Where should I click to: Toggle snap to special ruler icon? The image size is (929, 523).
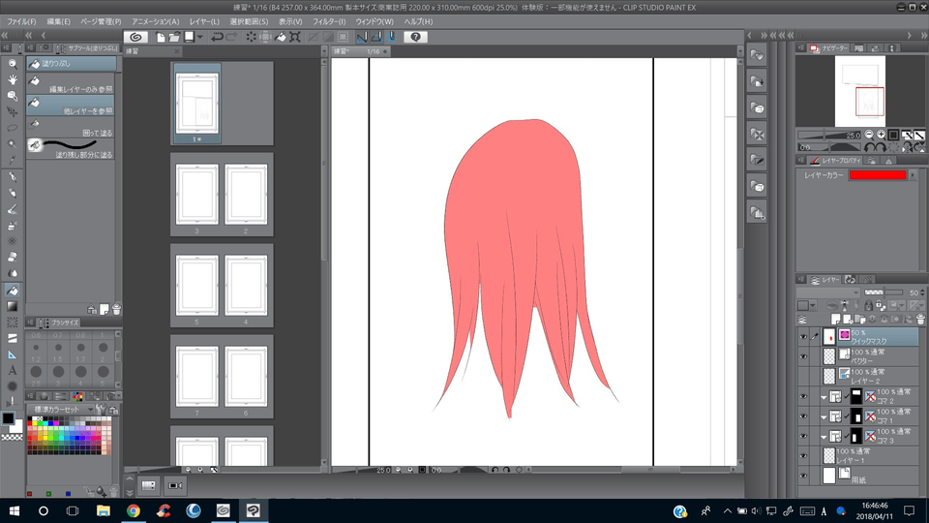pyautogui.click(x=376, y=37)
